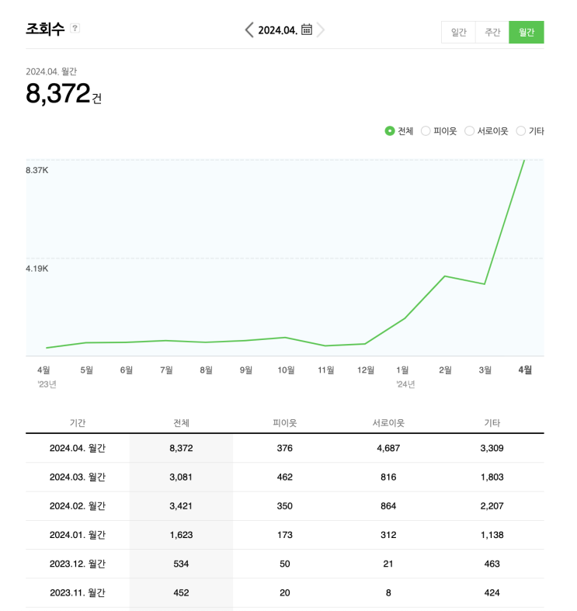
Task: Click the 2월 axis label
Action: [x=445, y=370]
